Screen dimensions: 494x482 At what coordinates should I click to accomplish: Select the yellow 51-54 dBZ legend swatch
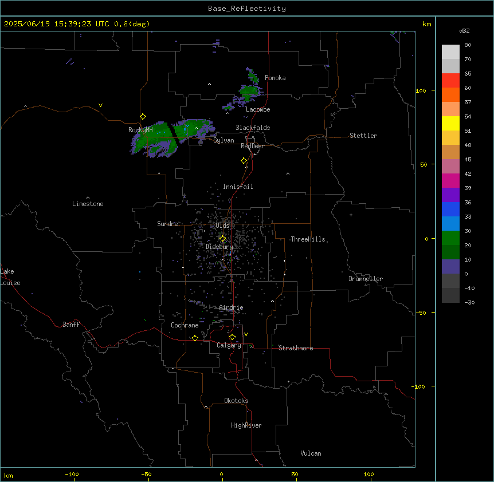coord(450,123)
